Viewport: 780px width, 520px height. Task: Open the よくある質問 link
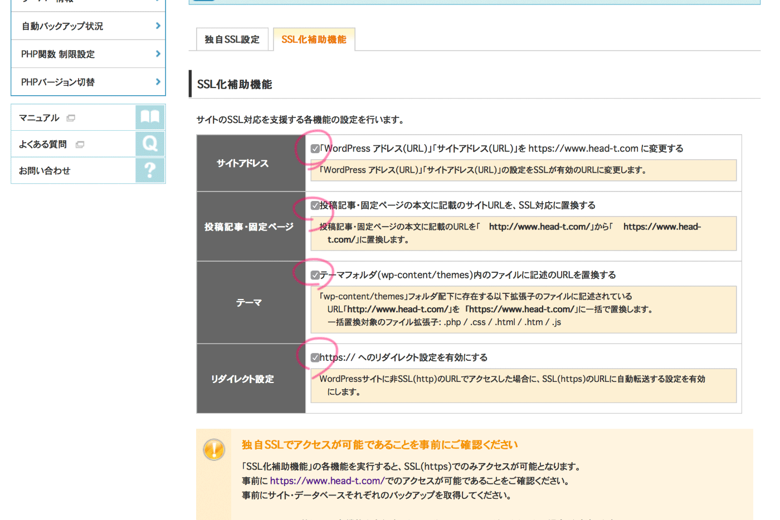click(x=43, y=144)
